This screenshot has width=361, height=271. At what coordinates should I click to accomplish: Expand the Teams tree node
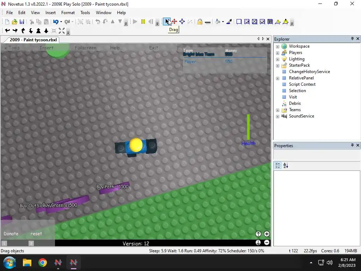(x=278, y=110)
